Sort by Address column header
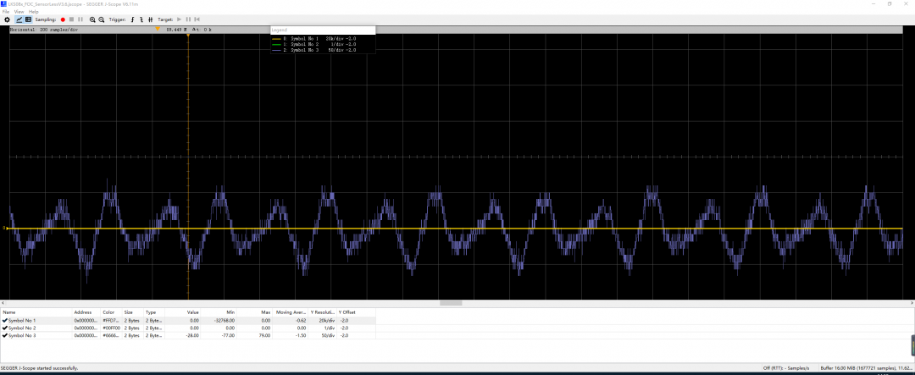Viewport: 915px width, 375px height. click(x=86, y=312)
